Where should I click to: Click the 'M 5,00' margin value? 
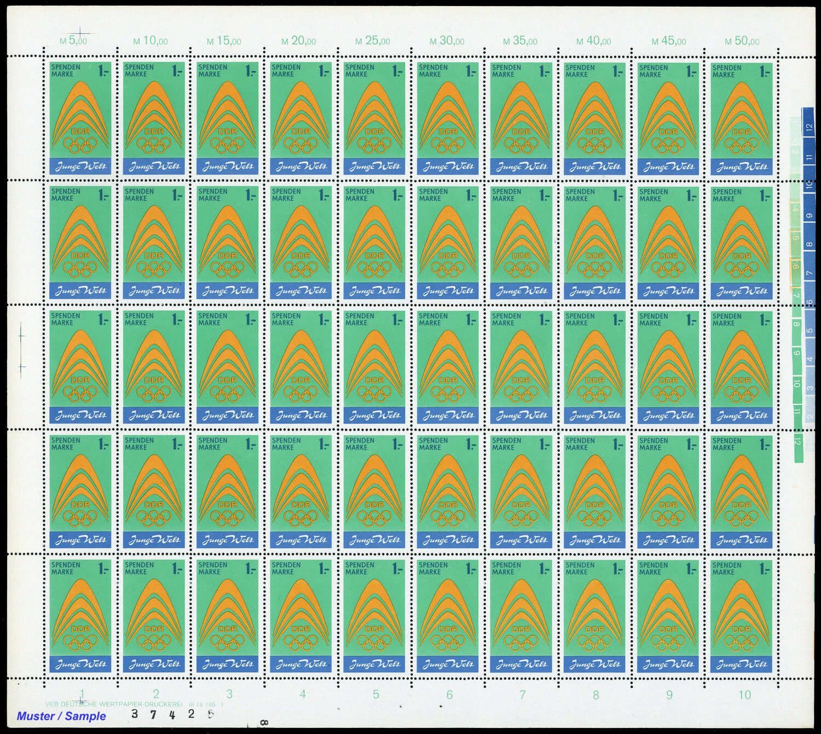pos(73,41)
